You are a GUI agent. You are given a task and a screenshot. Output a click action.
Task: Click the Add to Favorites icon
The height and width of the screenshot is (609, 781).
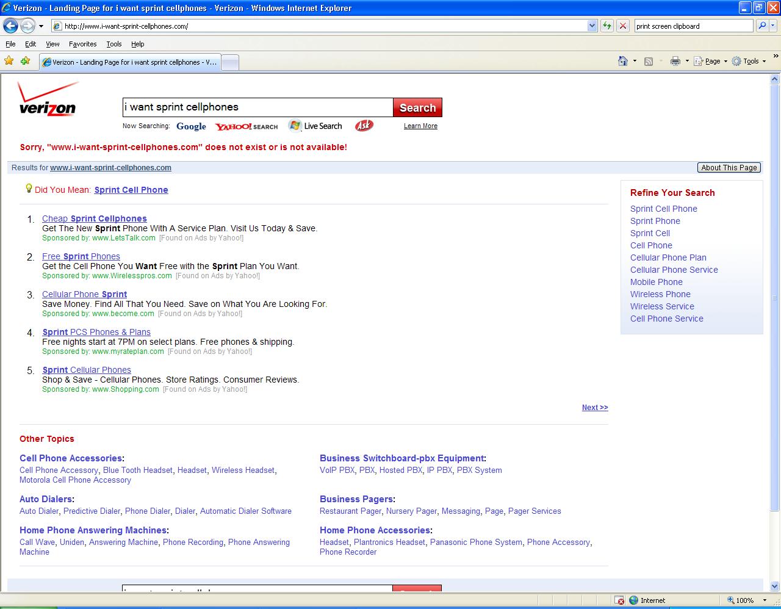click(x=25, y=61)
